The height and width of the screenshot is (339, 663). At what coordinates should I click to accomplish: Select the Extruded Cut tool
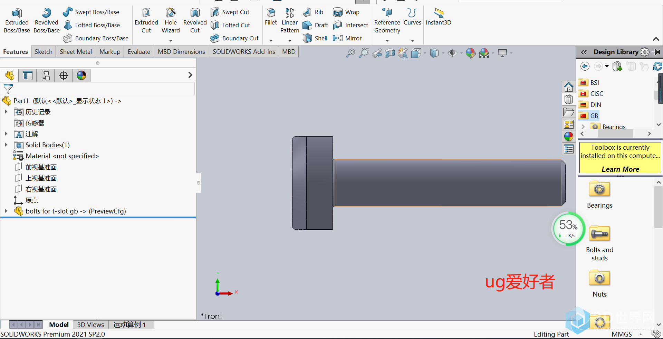[x=146, y=21]
